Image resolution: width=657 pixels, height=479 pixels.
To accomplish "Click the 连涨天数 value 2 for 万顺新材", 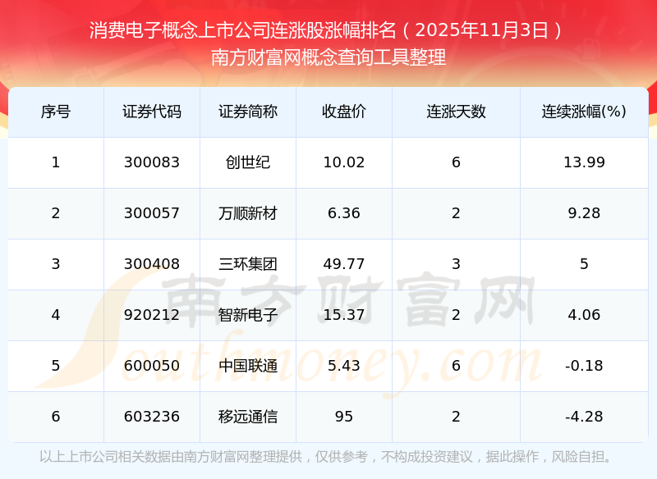I will (x=457, y=213).
